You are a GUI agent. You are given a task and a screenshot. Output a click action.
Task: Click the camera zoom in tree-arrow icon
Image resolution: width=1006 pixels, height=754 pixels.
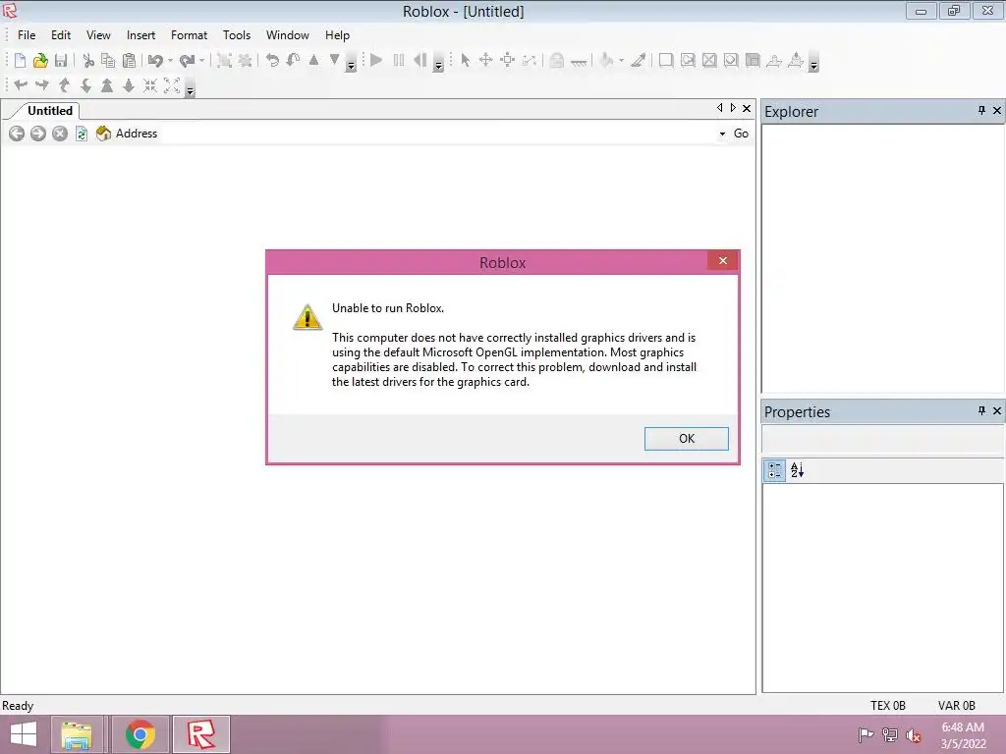(x=107, y=85)
